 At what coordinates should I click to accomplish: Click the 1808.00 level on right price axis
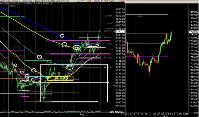click(194, 25)
